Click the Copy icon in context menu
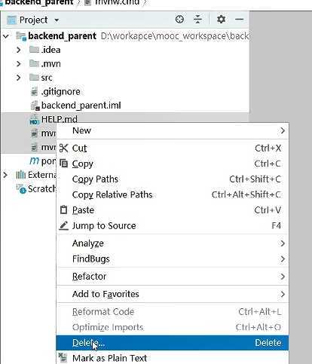Image resolution: width=312 pixels, height=364 pixels. click(63, 164)
